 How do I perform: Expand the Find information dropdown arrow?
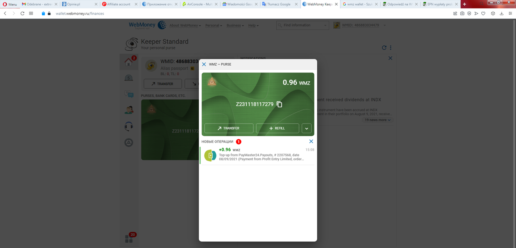326,25
